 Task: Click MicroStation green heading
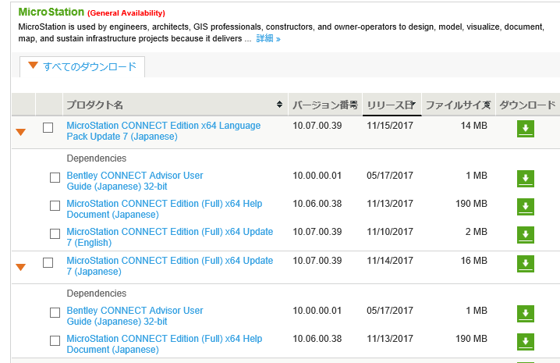51,12
